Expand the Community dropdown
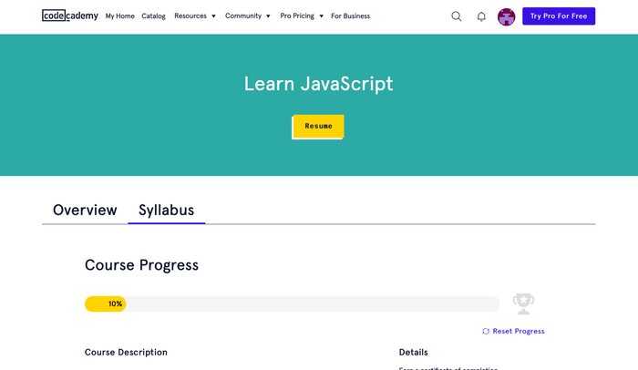Image resolution: width=638 pixels, height=370 pixels. point(247,15)
